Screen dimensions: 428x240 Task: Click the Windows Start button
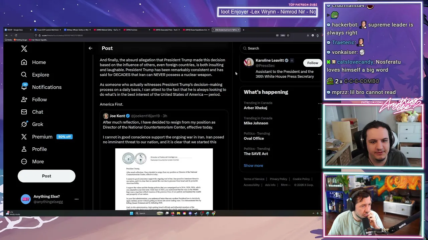pyautogui.click(x=131, y=213)
